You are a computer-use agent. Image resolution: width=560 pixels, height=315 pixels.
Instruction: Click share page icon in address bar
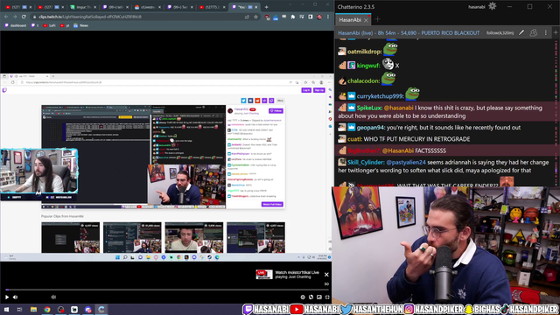pyautogui.click(x=247, y=17)
